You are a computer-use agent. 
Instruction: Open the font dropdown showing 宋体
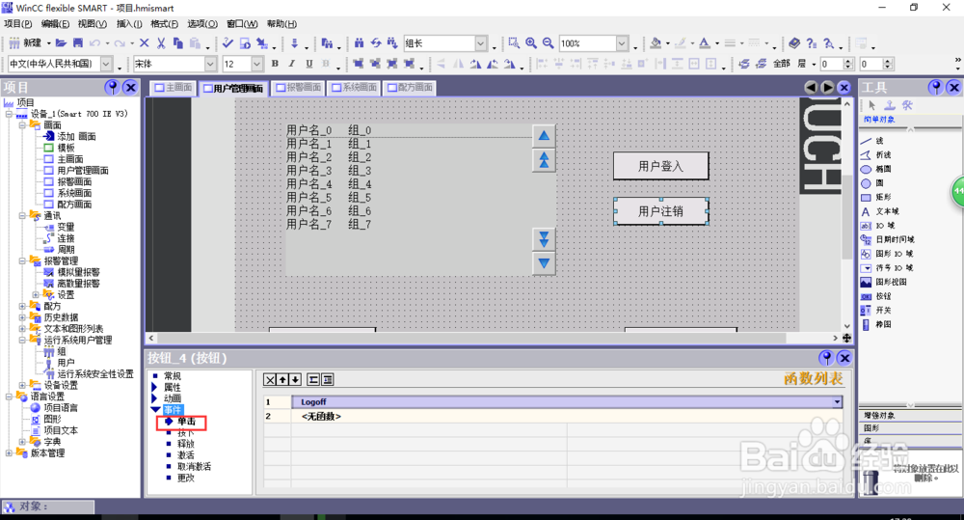[x=210, y=64]
